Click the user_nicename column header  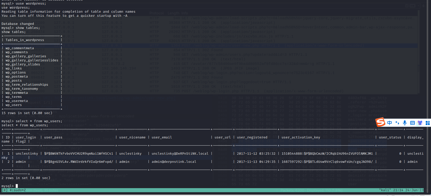(x=132, y=137)
